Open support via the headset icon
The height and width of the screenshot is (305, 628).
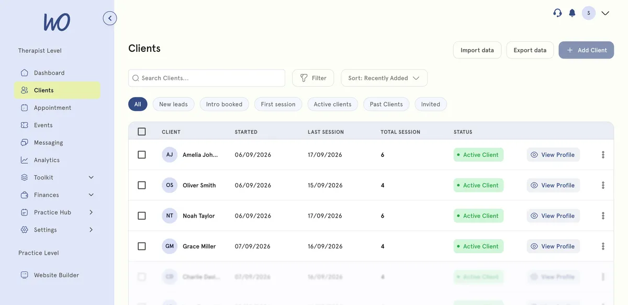[x=557, y=13]
